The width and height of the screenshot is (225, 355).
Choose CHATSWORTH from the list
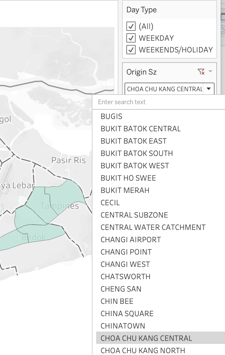pyautogui.click(x=125, y=277)
